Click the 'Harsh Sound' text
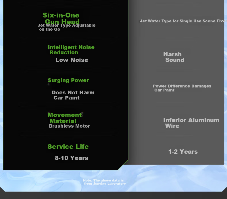This screenshot has width=227, height=199. click(x=174, y=57)
